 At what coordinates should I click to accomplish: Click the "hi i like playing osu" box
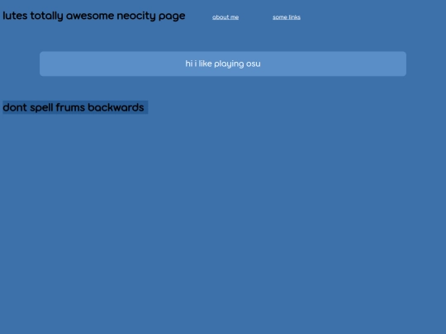coord(223,64)
